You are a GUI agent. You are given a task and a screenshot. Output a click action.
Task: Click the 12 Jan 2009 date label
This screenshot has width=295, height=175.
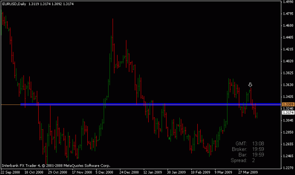pyautogui.click(x=152, y=172)
